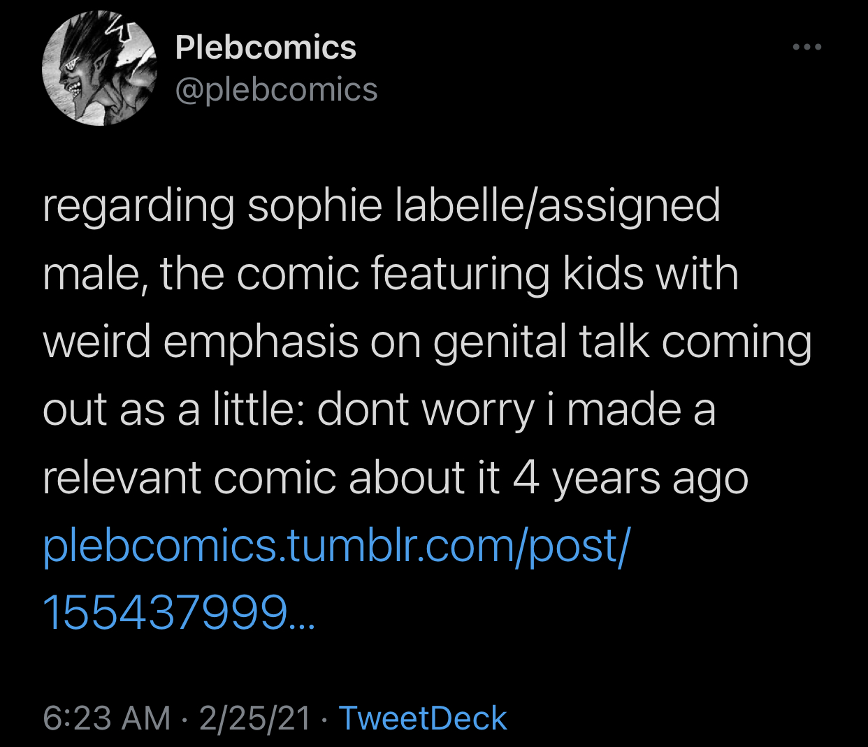The image size is (868, 747).
Task: Open the plebcomics.tumblr.com/post link
Action: [x=336, y=545]
